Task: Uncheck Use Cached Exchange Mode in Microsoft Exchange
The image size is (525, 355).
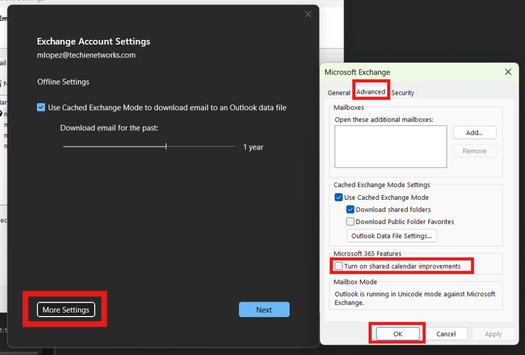Action: coord(338,197)
